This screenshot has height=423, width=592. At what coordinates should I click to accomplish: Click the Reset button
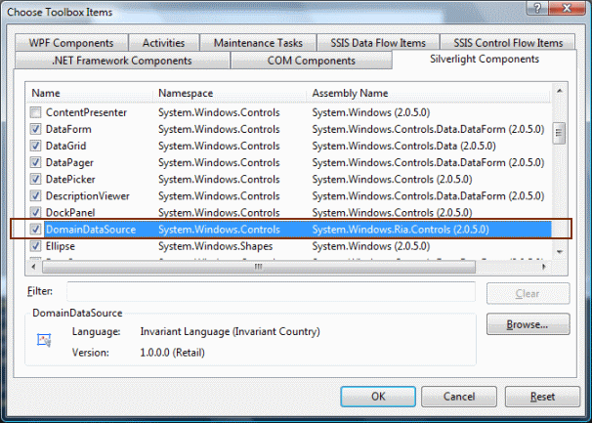(x=542, y=397)
